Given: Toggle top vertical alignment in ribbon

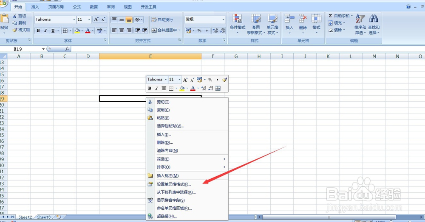Looking at the screenshot, I should click(x=114, y=19).
